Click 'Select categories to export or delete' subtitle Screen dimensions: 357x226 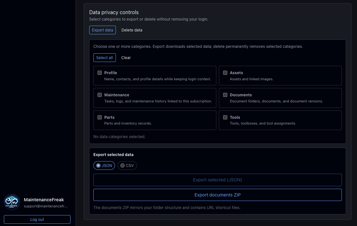(149, 19)
